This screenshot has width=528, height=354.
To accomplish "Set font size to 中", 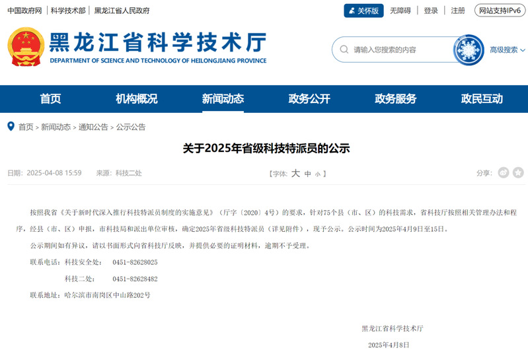I will tap(307, 174).
